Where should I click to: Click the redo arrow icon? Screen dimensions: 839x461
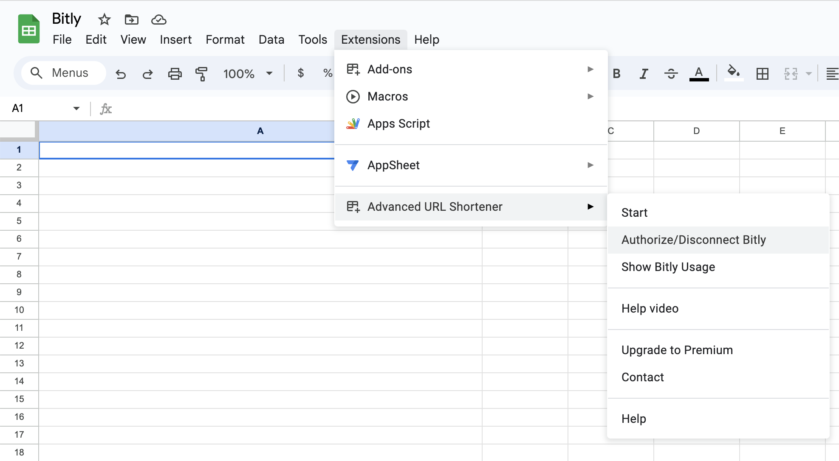pyautogui.click(x=147, y=74)
